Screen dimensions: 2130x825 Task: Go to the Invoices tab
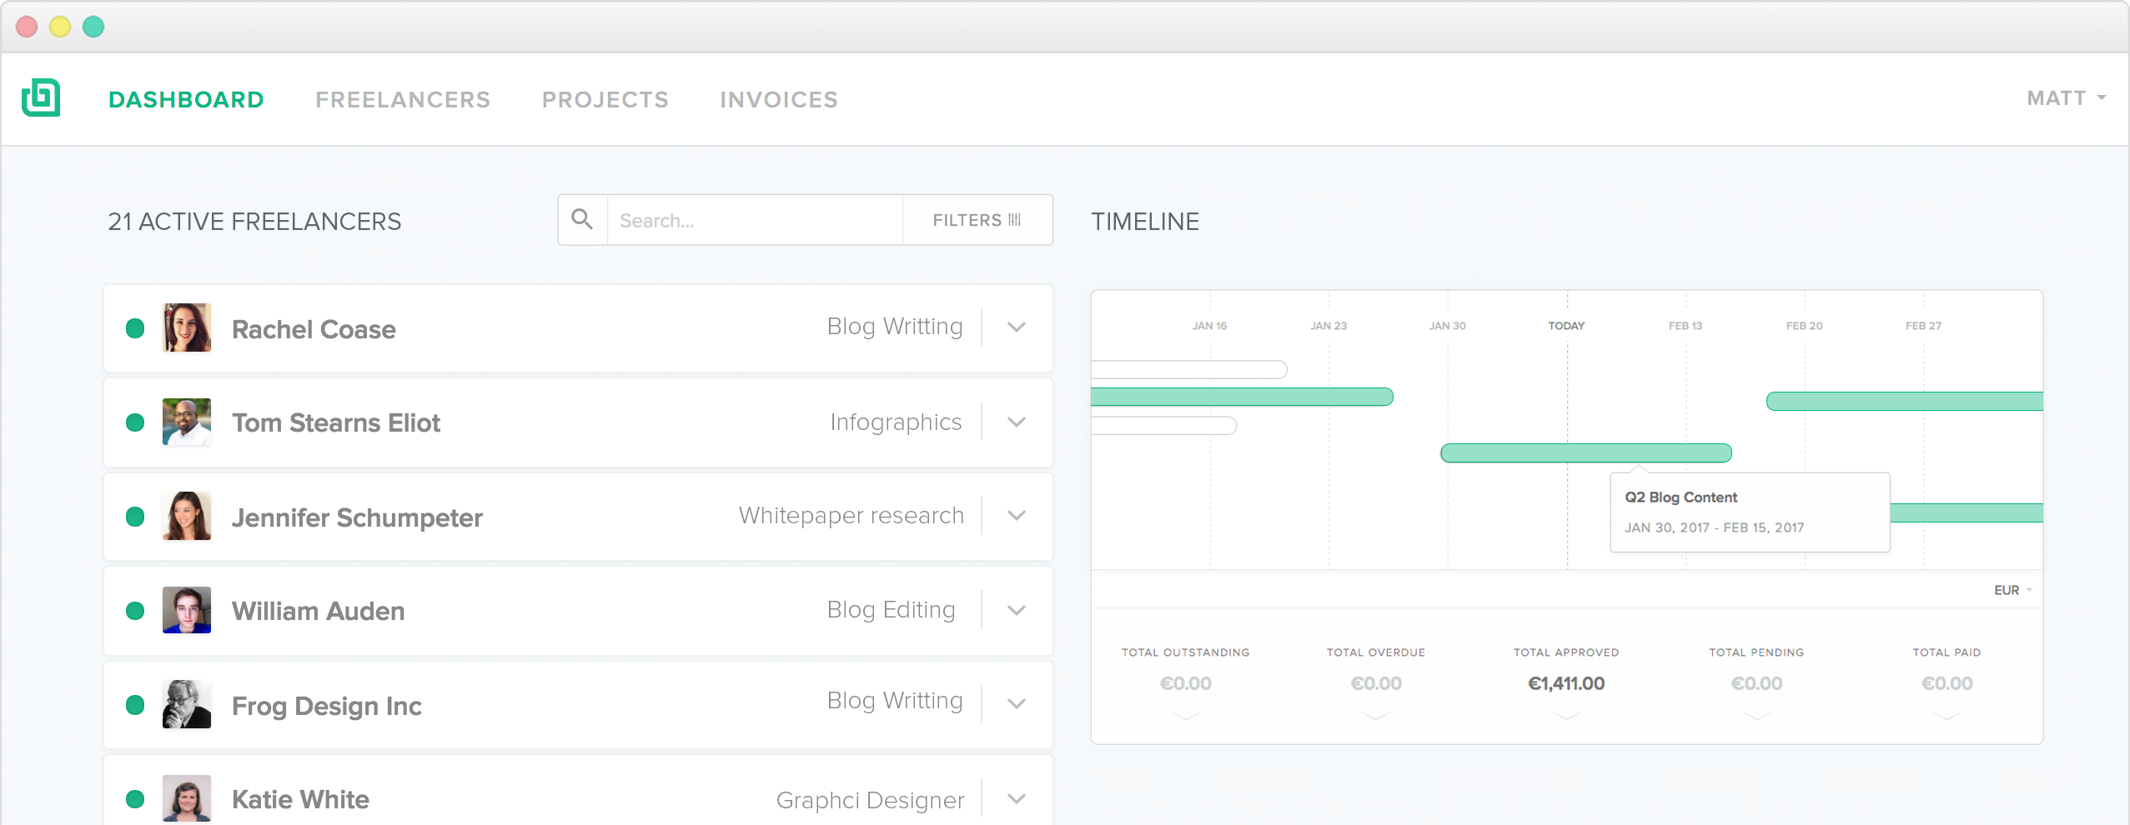click(x=779, y=100)
